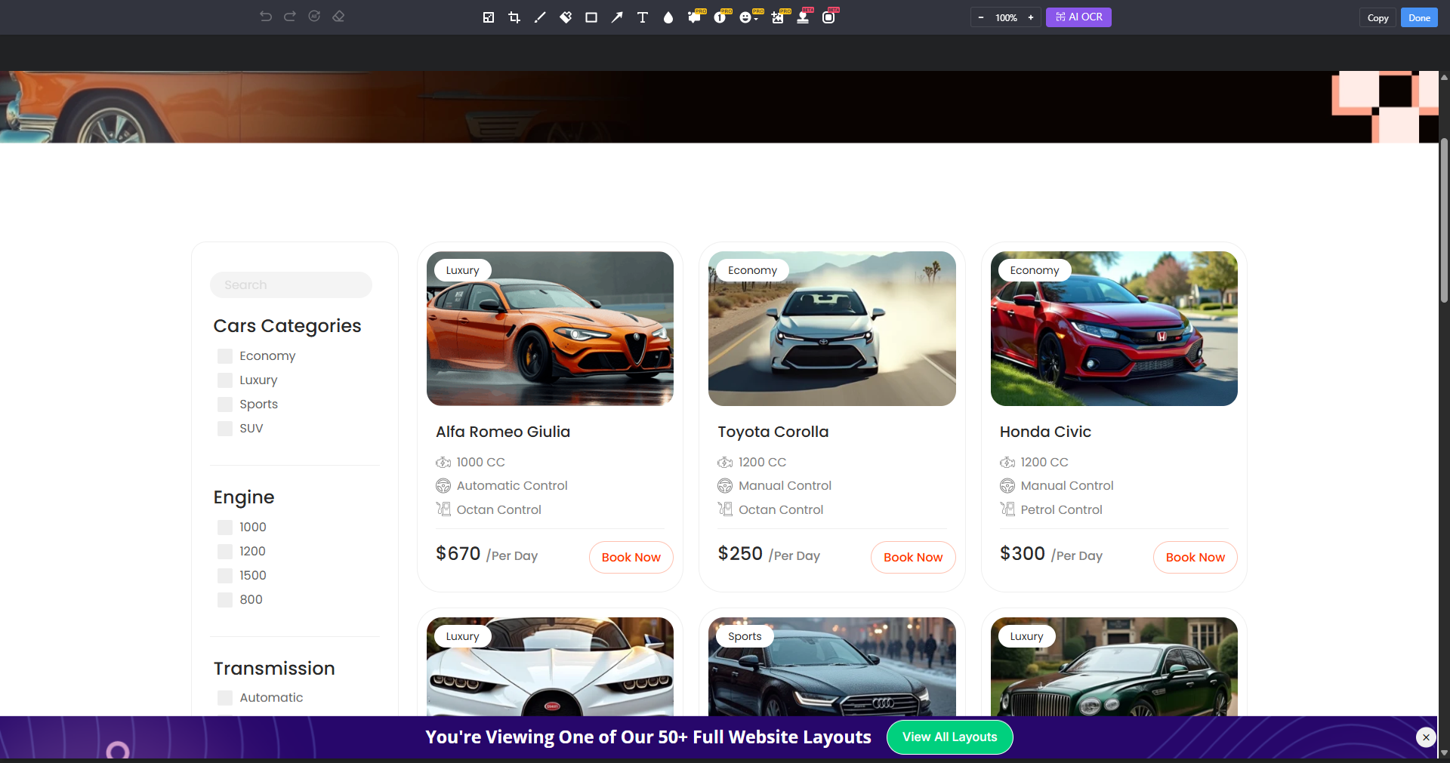The height and width of the screenshot is (763, 1450).
Task: Select the Blur droplet tool
Action: (x=668, y=17)
